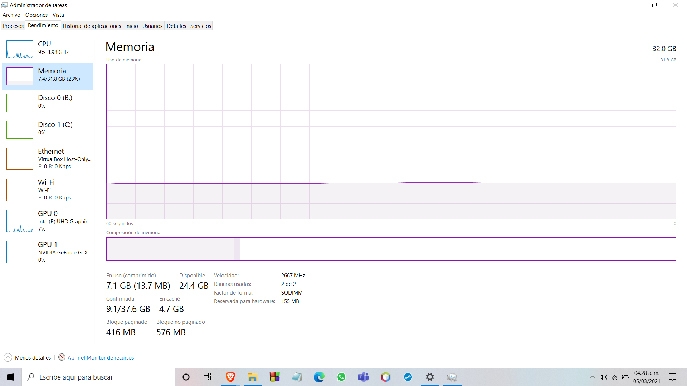The width and height of the screenshot is (687, 386).
Task: Launch WhatsApp from the taskbar
Action: pos(341,377)
